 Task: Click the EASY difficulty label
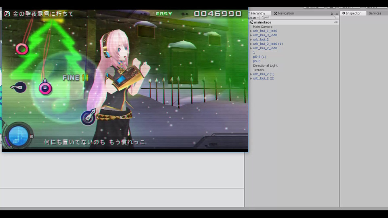pos(164,14)
